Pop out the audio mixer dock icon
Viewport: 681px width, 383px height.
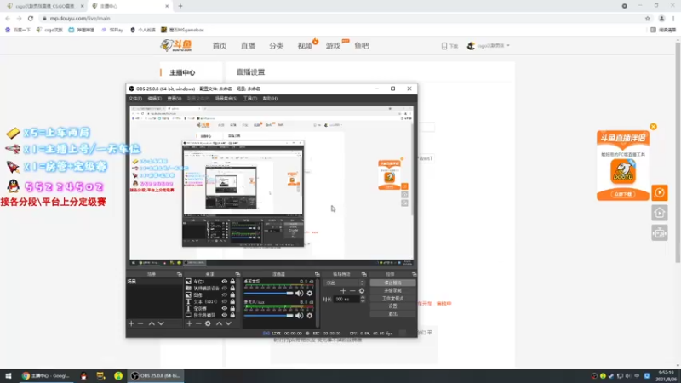(x=317, y=274)
